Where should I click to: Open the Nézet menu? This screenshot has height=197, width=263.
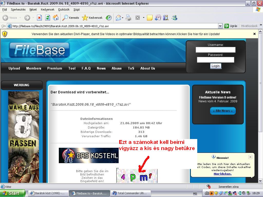pos(33,9)
